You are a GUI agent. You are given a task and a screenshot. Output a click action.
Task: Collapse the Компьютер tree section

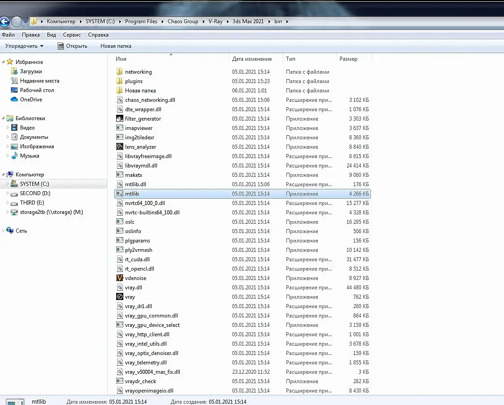3,175
